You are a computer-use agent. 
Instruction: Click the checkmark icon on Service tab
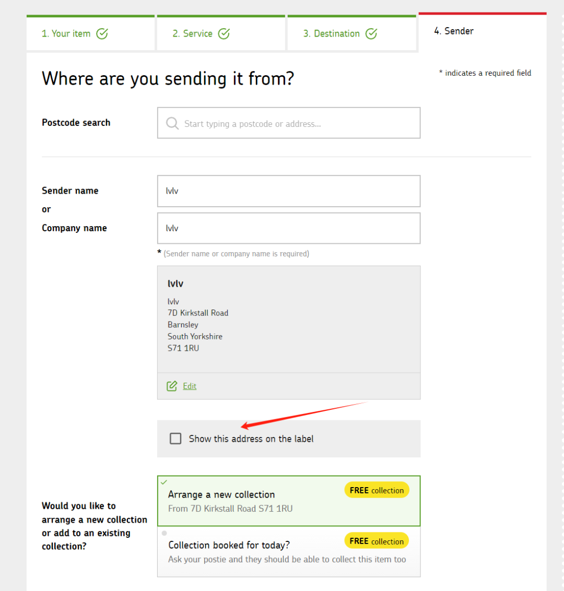[x=224, y=33]
